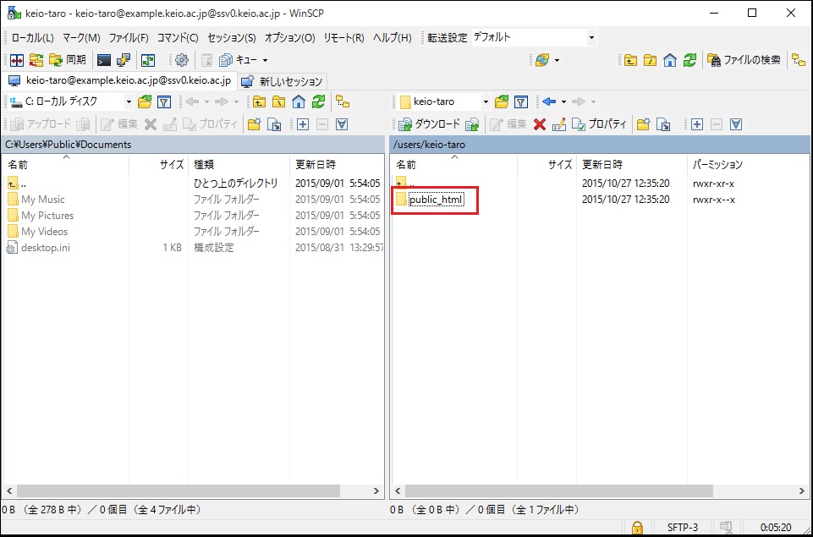Image resolution: width=813 pixels, height=537 pixels.
Task: Click the local home directory icon
Action: coord(298,102)
